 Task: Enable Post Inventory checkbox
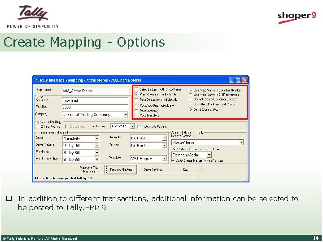click(136, 111)
